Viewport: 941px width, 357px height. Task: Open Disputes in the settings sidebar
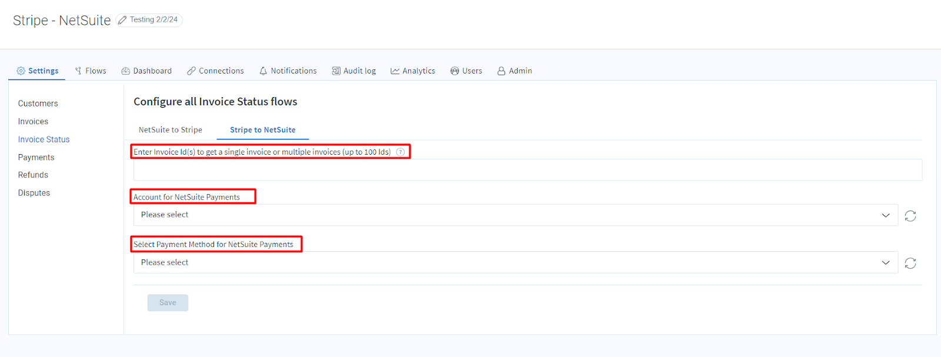(34, 193)
